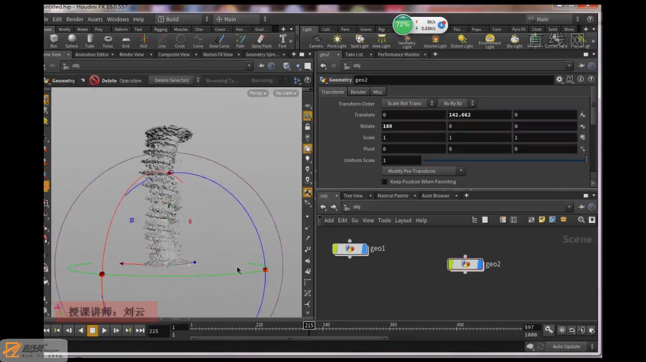Open Transform Order Scale Rot Trans dropdown

point(409,103)
